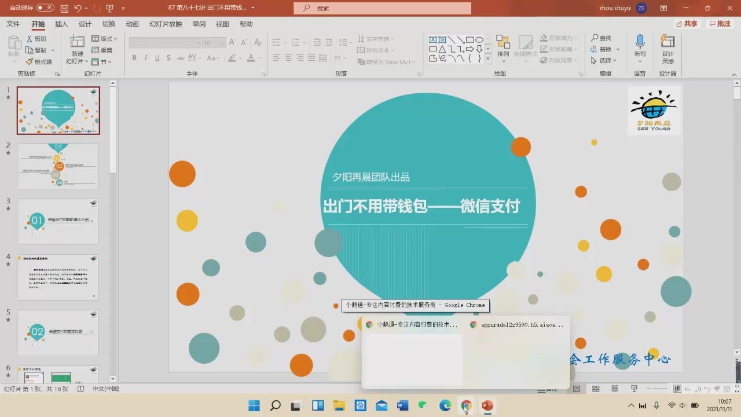Start slideshow from the quick access toolbar icon
The height and width of the screenshot is (417, 741).
tap(109, 8)
